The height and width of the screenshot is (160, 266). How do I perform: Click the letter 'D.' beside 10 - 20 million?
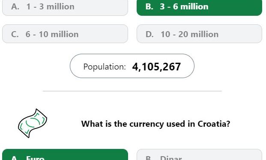[149, 34]
